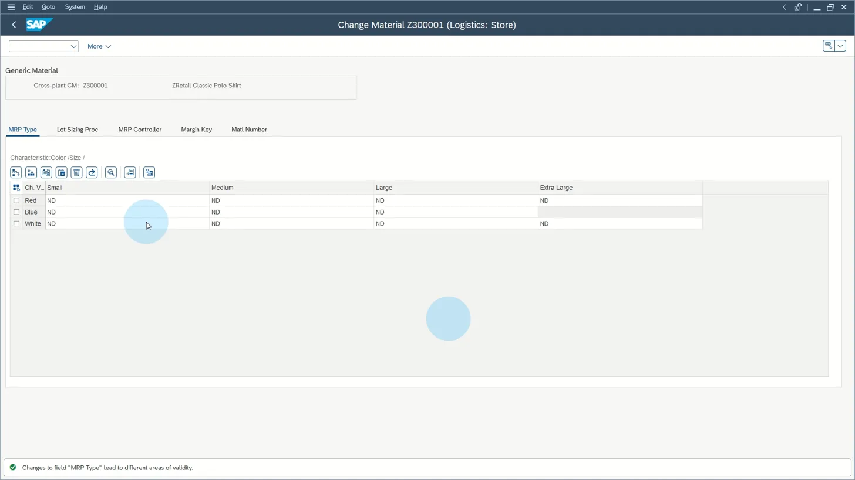Select the ND cell for Red in Extra Large

tap(620, 200)
